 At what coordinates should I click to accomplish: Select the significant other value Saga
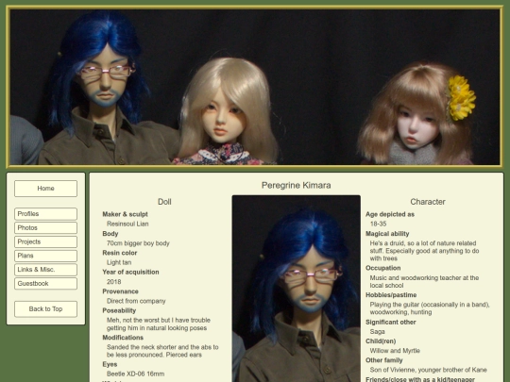(377, 332)
